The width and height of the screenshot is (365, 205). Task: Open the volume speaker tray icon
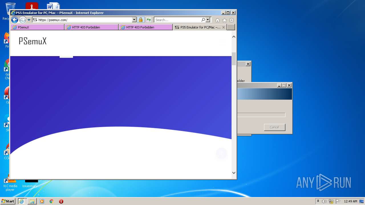pyautogui.click(x=324, y=201)
